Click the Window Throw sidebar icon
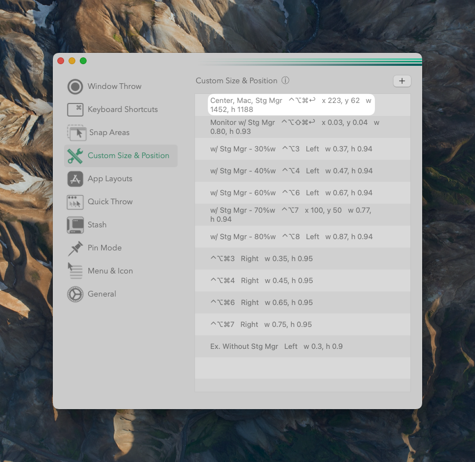Image resolution: width=475 pixels, height=462 pixels. pos(75,87)
